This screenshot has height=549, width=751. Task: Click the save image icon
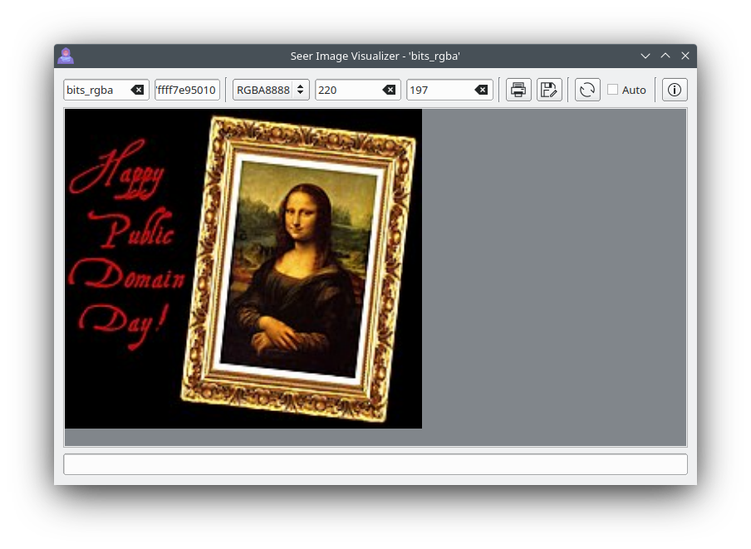[549, 90]
